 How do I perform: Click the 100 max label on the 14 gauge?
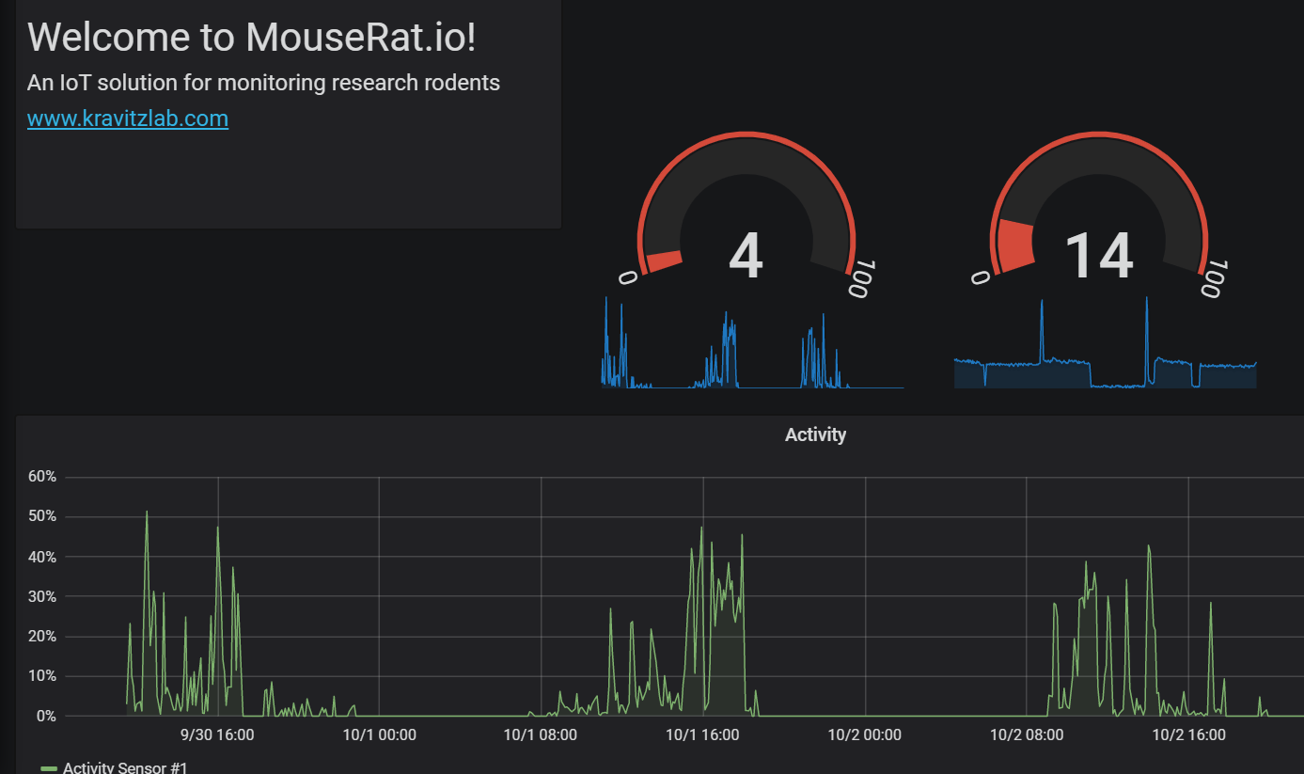click(x=1212, y=278)
